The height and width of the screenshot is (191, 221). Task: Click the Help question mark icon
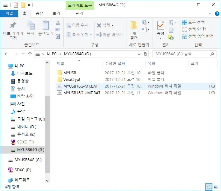pos(217,14)
